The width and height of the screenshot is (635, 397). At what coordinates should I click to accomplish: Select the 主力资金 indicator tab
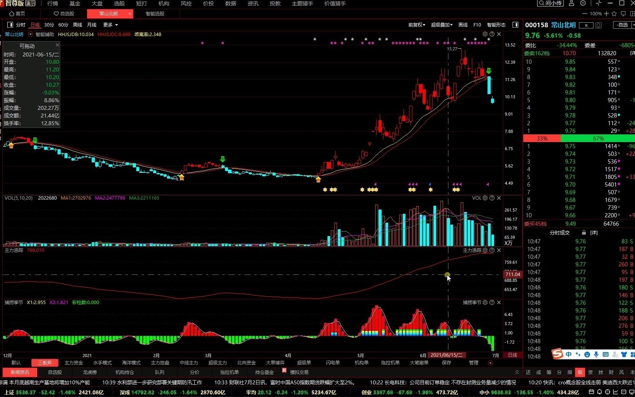coord(74,363)
